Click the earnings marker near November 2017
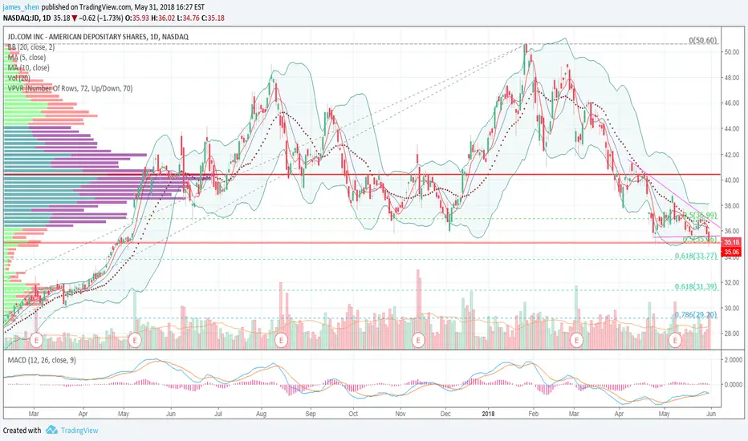Image resolution: width=748 pixels, height=441 pixels. pos(418,341)
